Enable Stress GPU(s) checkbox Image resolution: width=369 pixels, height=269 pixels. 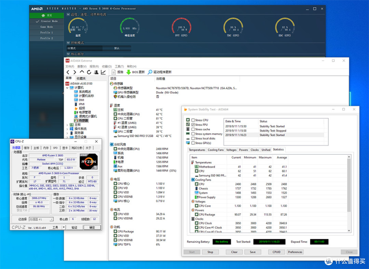point(193,143)
